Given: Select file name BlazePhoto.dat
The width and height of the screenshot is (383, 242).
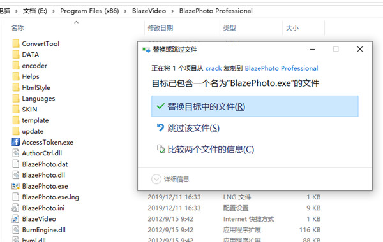Looking at the screenshot, I should coord(45,164).
